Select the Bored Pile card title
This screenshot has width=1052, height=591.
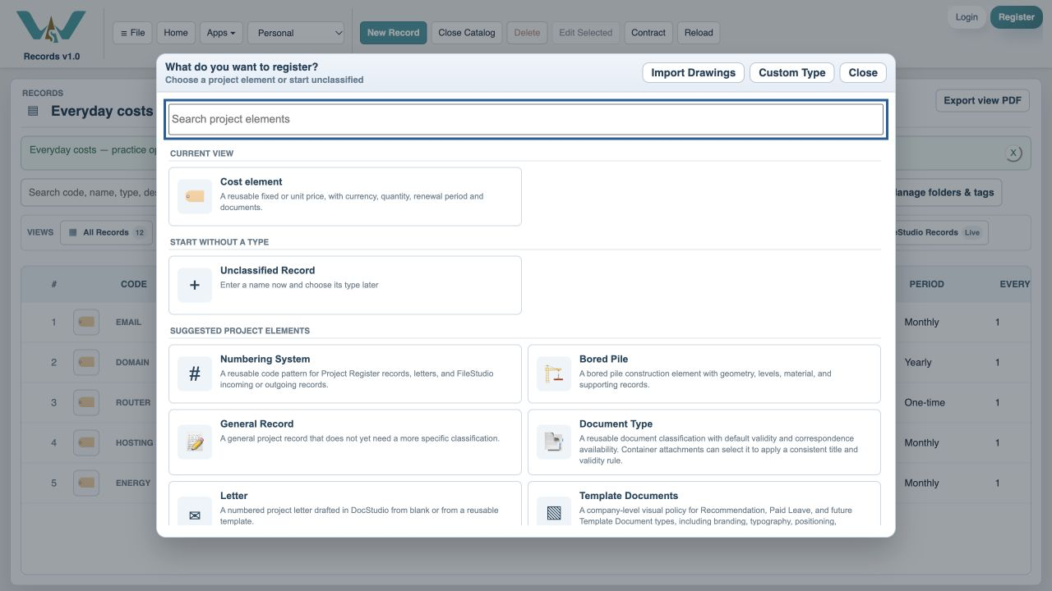point(603,360)
